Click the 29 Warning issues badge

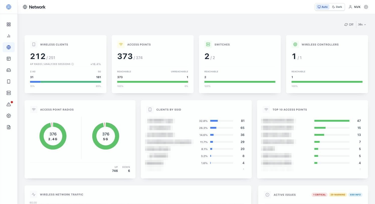(x=338, y=195)
